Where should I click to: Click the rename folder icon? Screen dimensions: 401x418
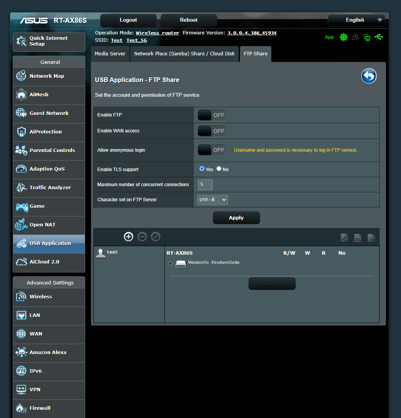point(372,238)
